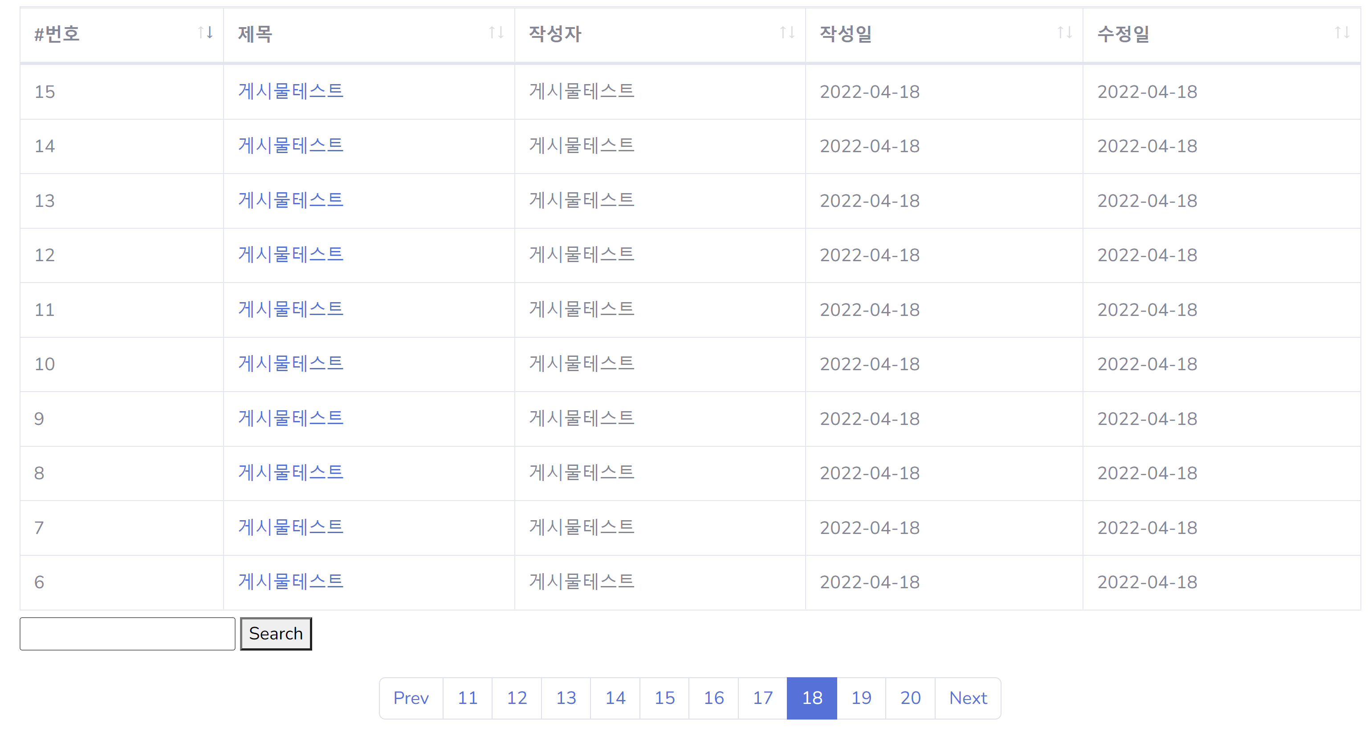Click current page 18 button
Viewport: 1368px width, 744px height.
pyautogui.click(x=811, y=698)
